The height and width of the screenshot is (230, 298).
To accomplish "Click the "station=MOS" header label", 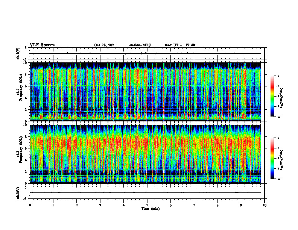I will point(140,45).
